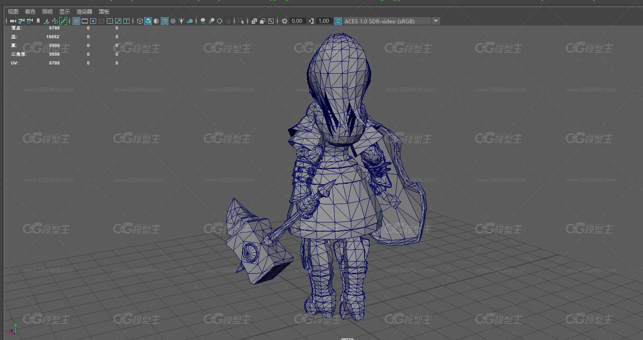Click the XYZ axis indicator in viewport corner
The width and height of the screenshot is (643, 340).
tap(13, 329)
